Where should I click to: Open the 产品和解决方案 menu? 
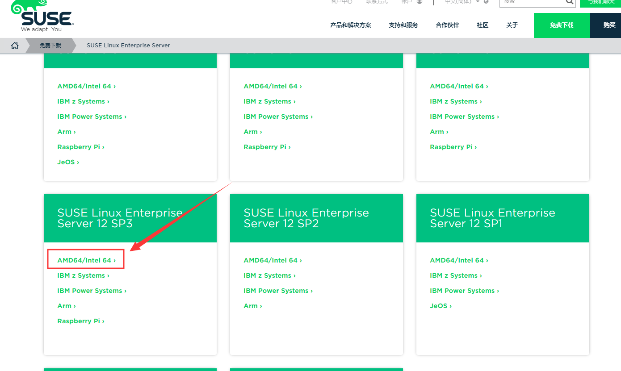click(350, 25)
